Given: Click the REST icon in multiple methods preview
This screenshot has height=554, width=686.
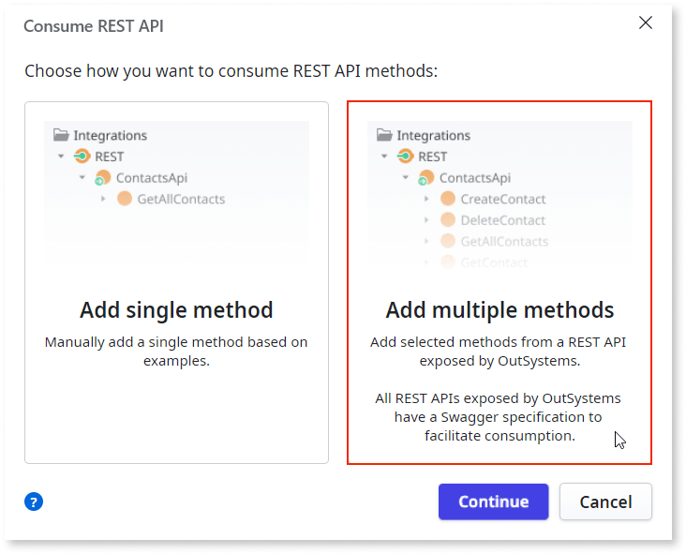Looking at the screenshot, I should click(x=405, y=156).
